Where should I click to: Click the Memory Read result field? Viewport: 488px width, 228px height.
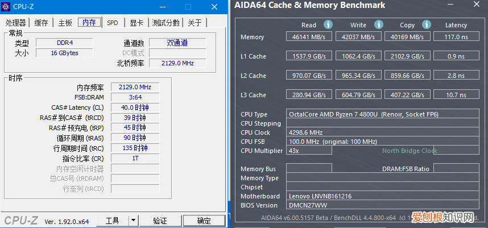coord(309,37)
